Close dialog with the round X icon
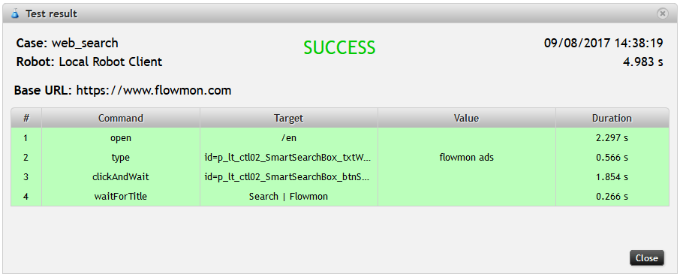This screenshot has height=277, width=680. tap(662, 14)
